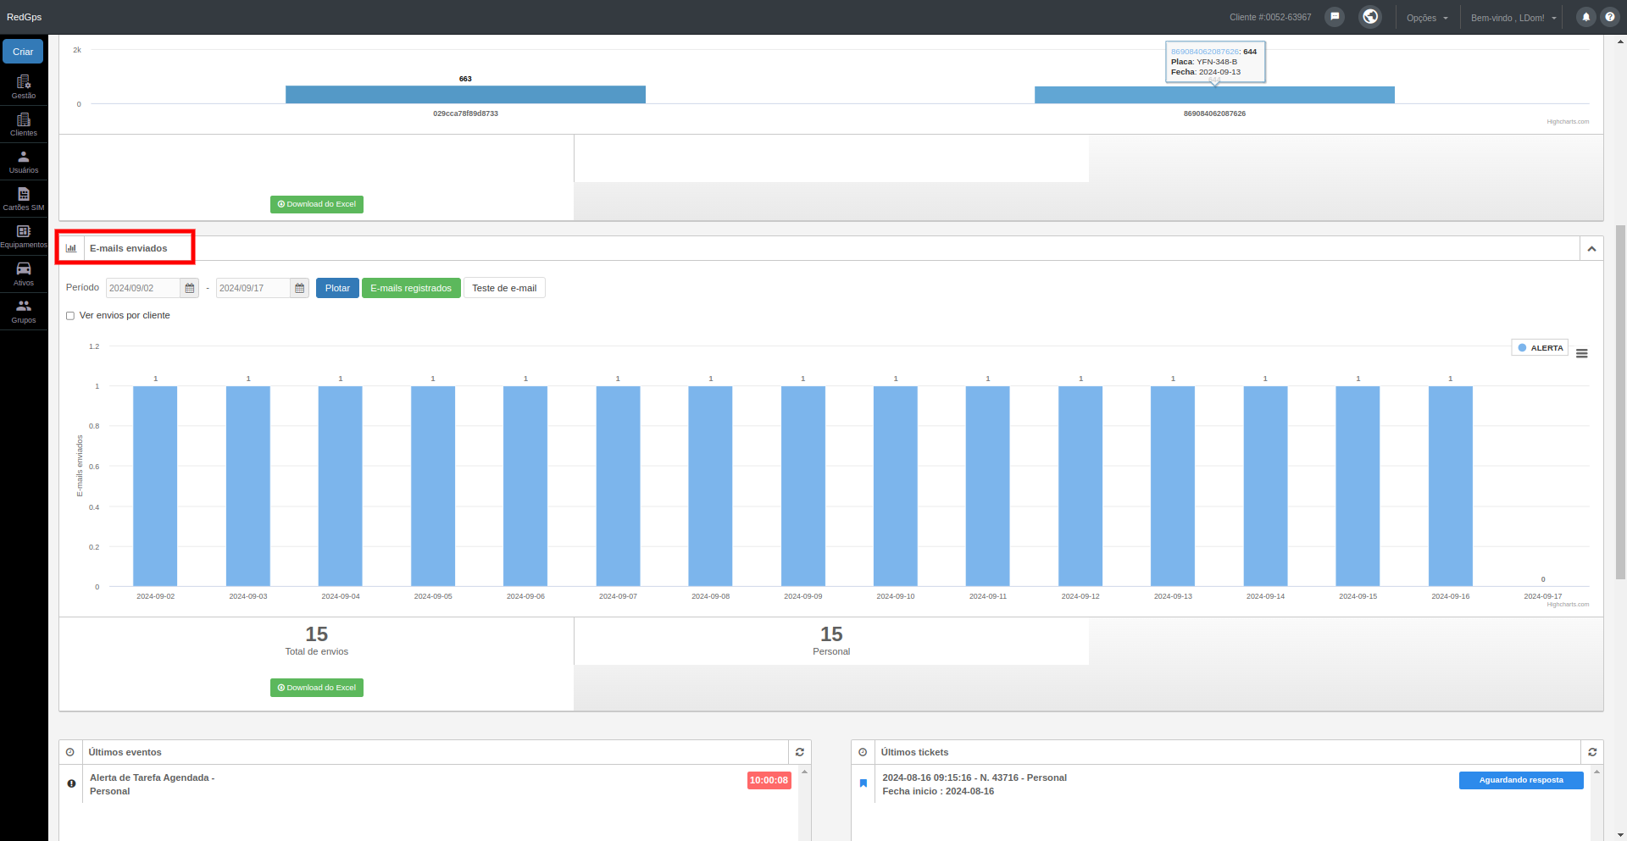Click the Últimos eventos clock icon
This screenshot has height=841, width=1627.
tap(70, 752)
